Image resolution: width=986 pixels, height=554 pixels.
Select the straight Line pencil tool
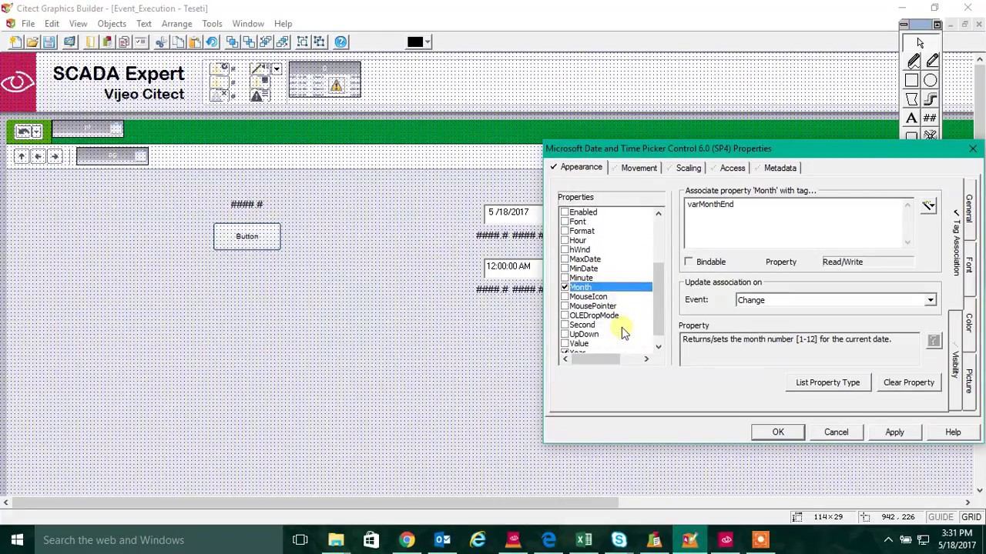(x=931, y=62)
